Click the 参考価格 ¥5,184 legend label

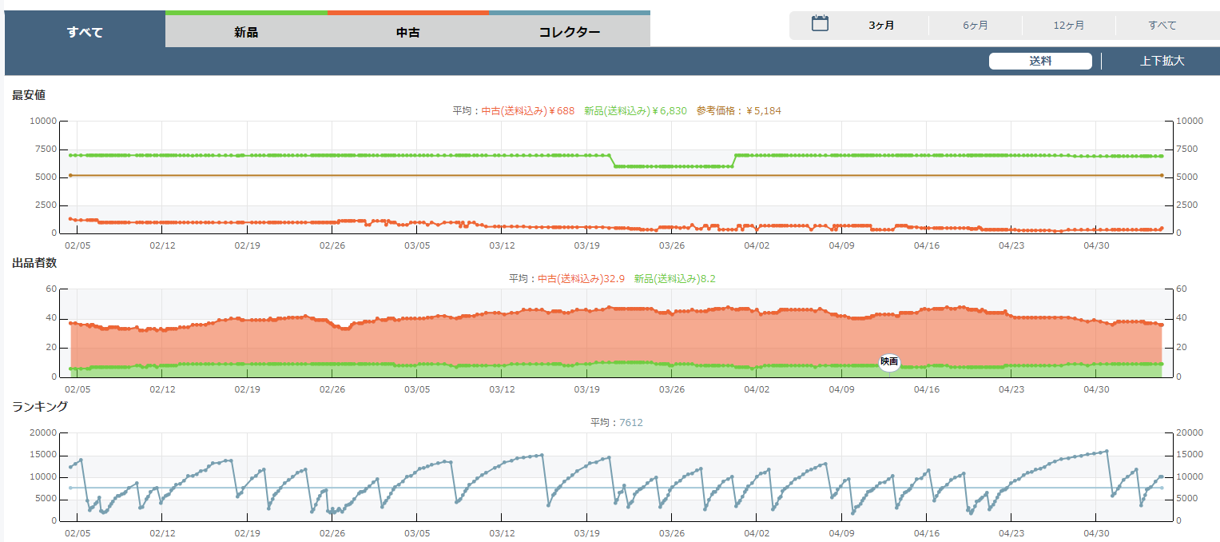(738, 111)
